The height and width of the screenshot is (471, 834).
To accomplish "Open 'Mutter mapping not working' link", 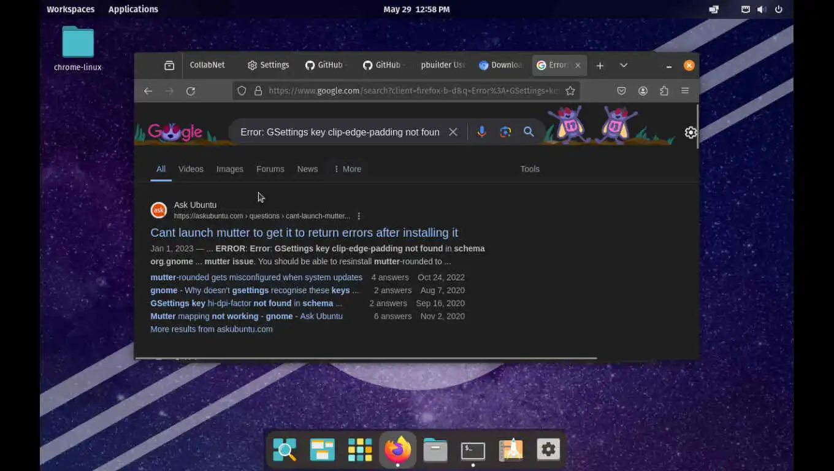I will click(247, 316).
